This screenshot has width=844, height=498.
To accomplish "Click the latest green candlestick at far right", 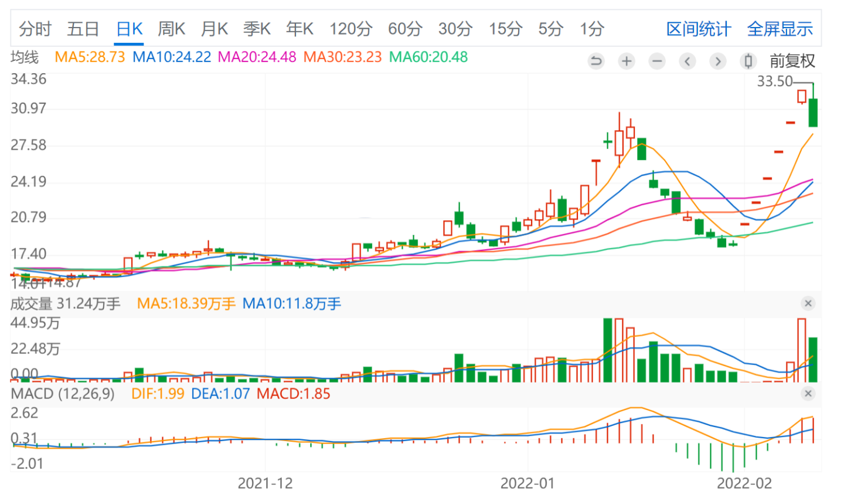I will tap(813, 112).
